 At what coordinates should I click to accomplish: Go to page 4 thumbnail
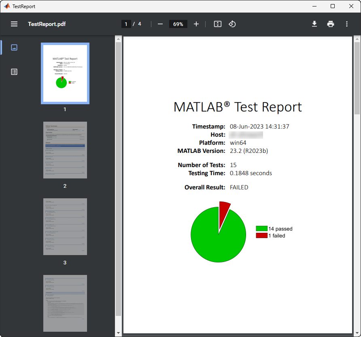(65, 303)
